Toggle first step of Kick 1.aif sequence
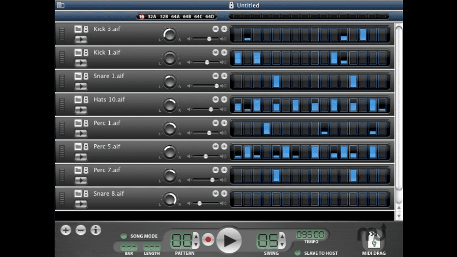 (238, 58)
